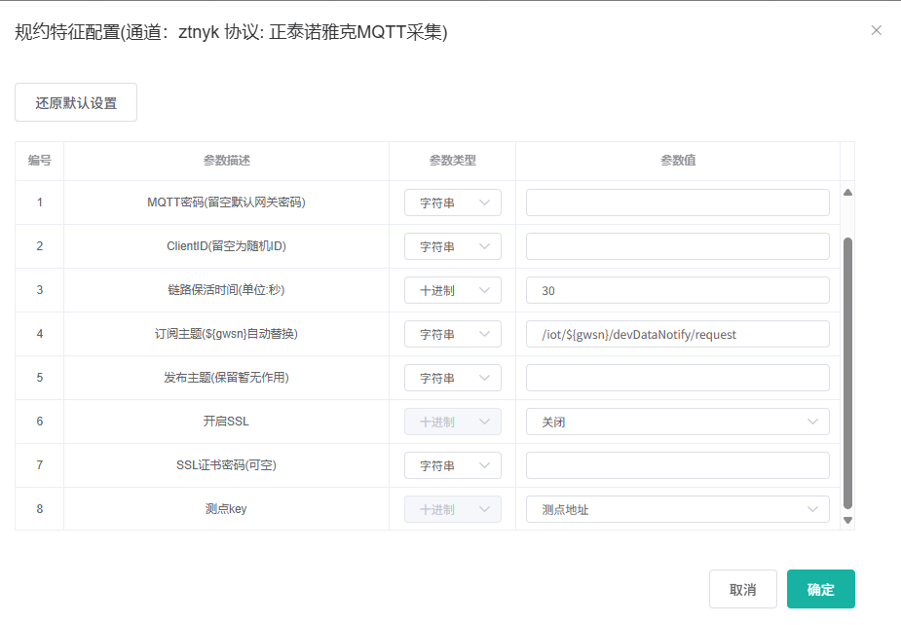The image size is (901, 625).
Task: Close the protocol feature configuration dialog
Action: pyautogui.click(x=876, y=30)
